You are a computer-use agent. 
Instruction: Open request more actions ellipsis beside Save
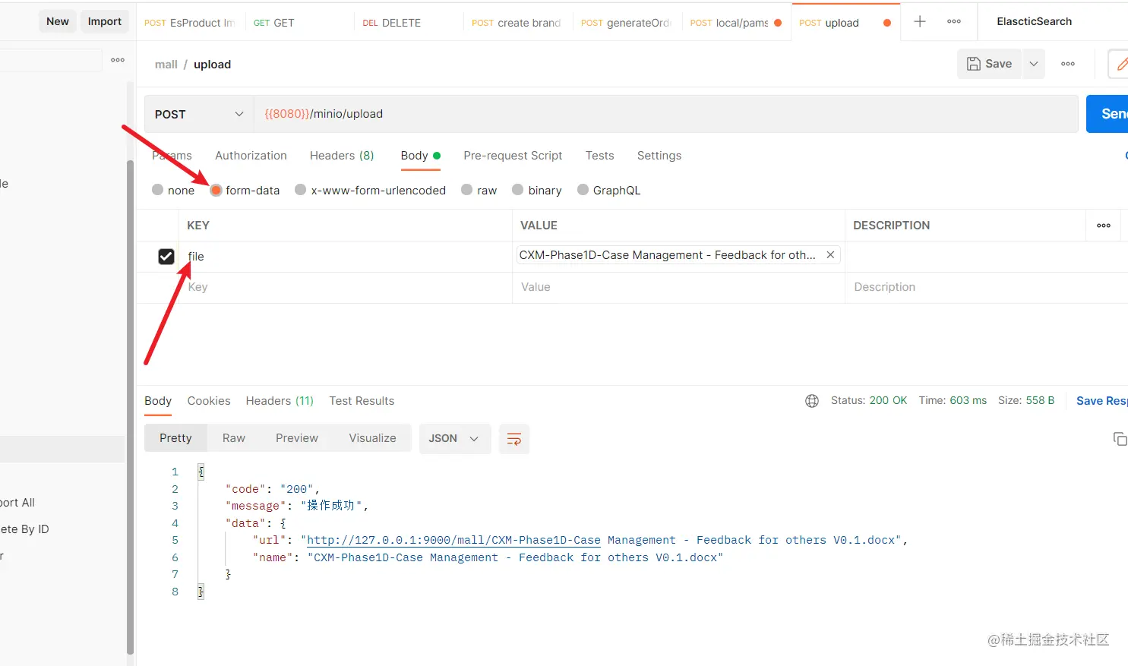1068,64
